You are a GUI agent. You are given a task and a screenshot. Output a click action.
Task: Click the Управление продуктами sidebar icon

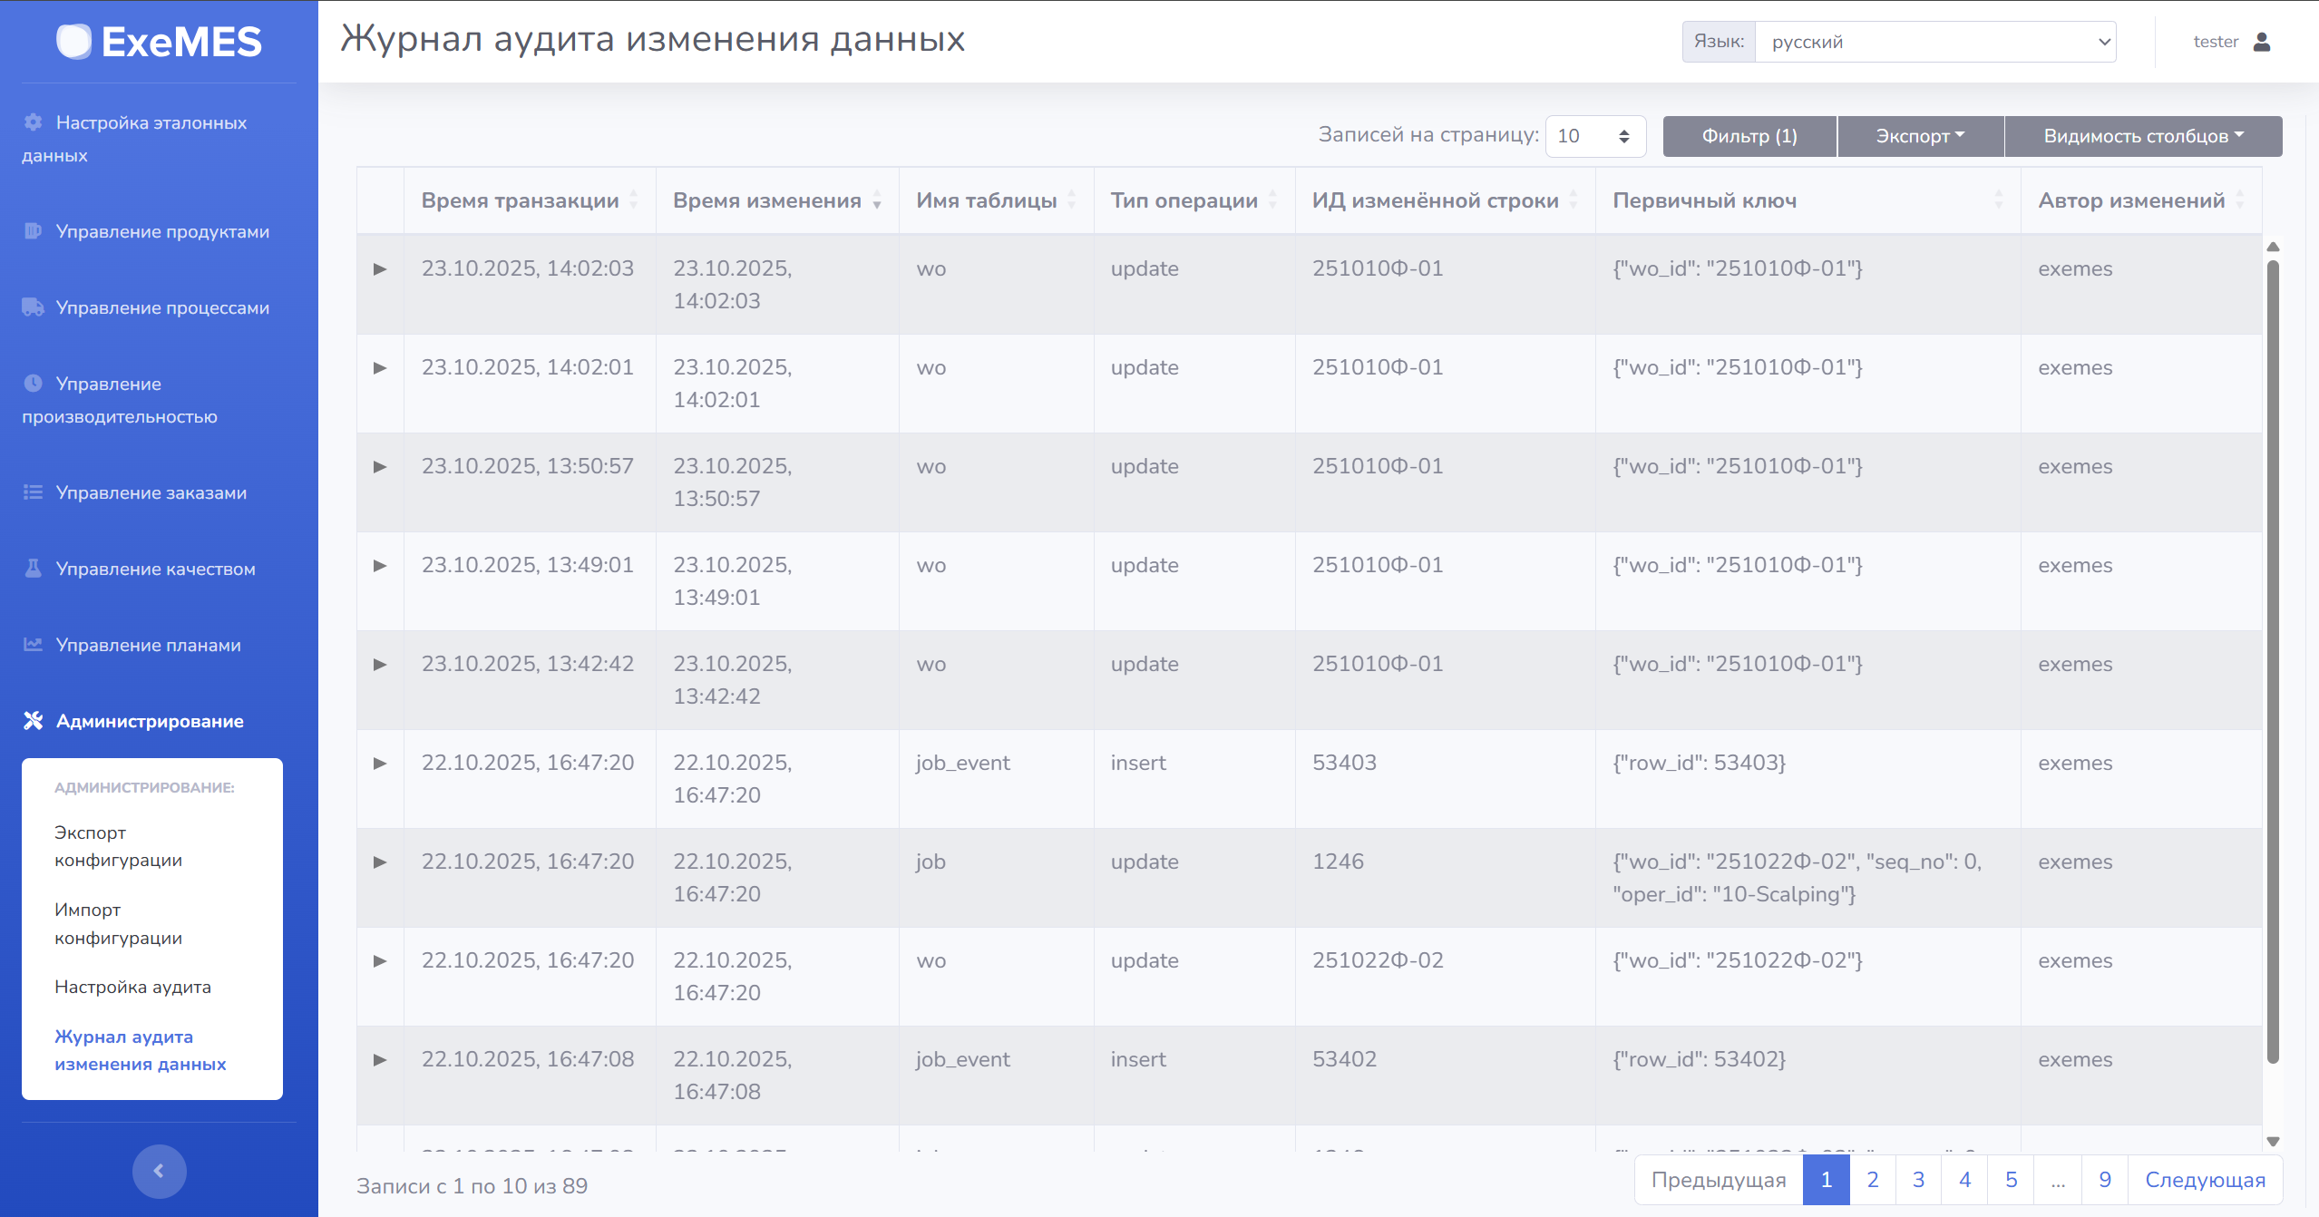coord(34,231)
